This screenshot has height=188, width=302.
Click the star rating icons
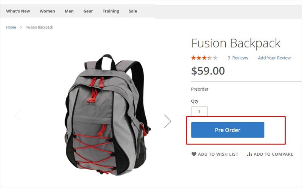click(204, 58)
